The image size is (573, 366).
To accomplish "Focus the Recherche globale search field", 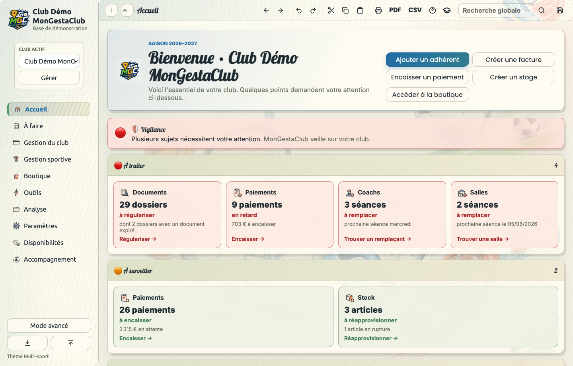I will (496, 10).
